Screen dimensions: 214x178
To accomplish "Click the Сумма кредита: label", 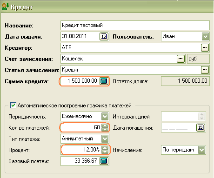I will click(x=27, y=81).
